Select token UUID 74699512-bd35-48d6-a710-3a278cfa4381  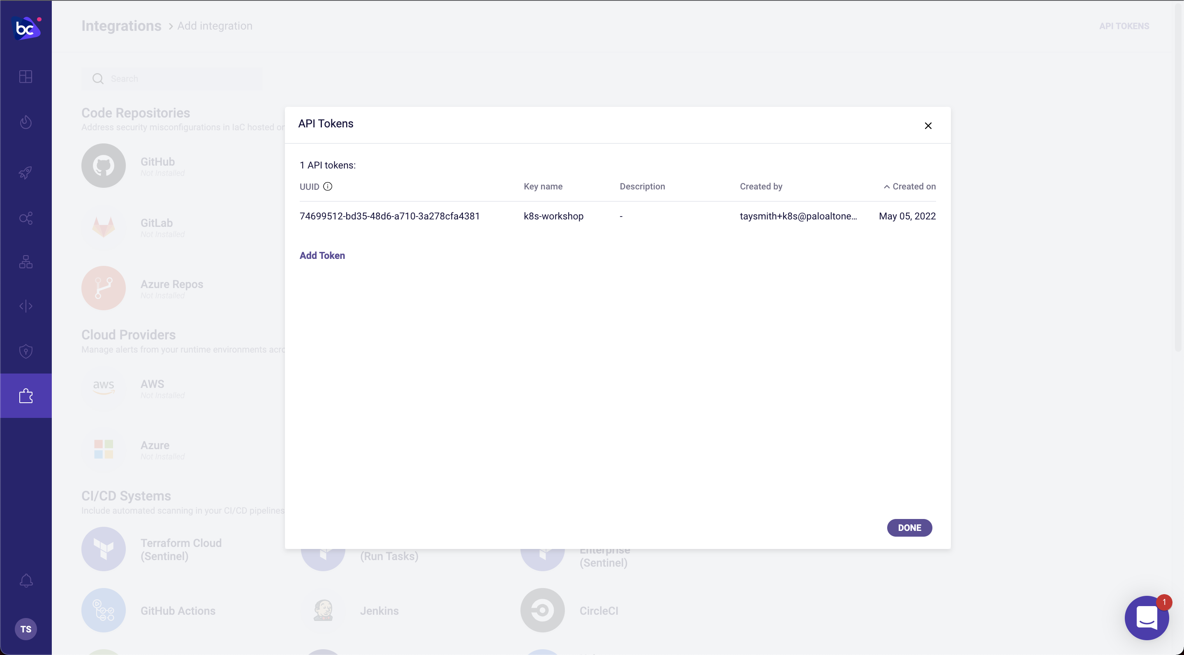(x=389, y=216)
